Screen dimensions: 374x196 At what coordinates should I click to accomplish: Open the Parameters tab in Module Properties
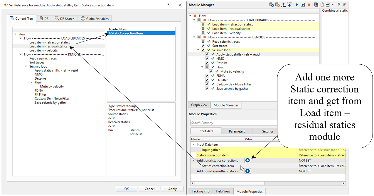coord(237,131)
